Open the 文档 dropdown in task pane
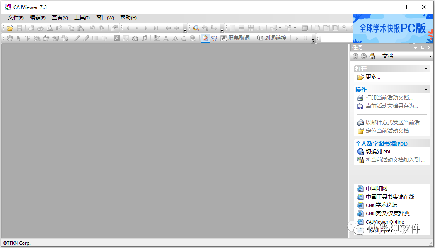 [430, 56]
